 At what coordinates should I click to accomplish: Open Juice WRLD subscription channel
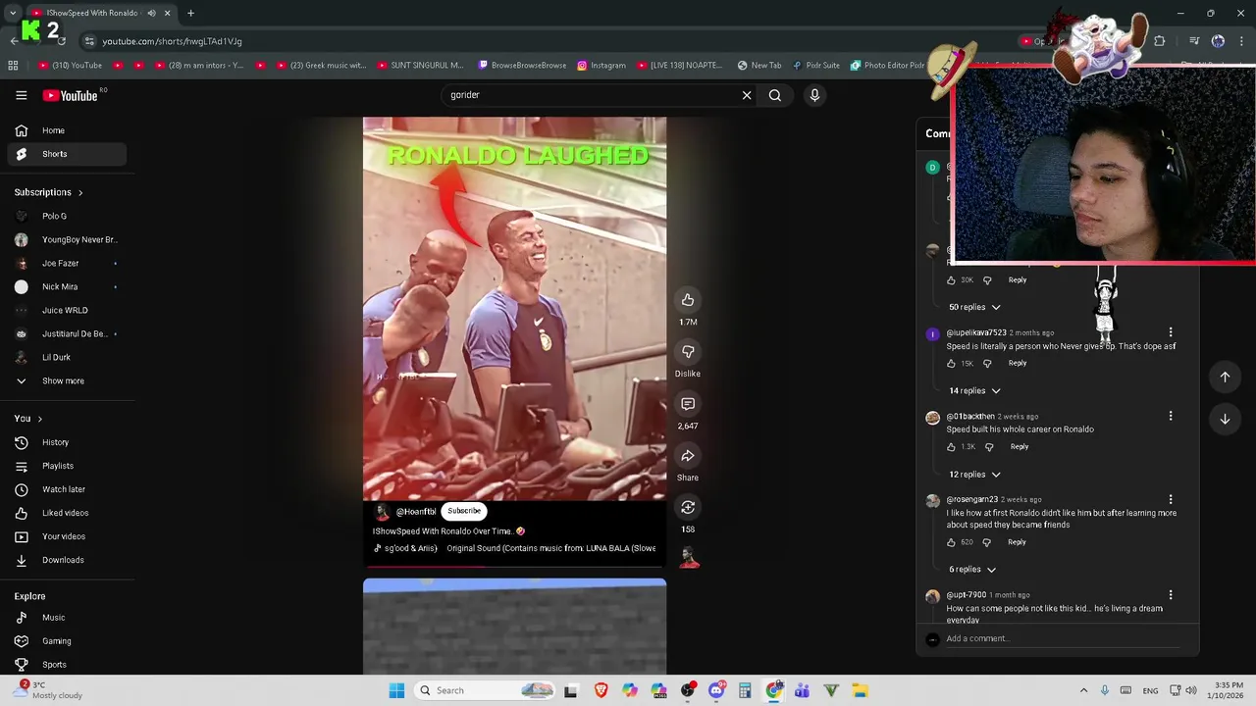(x=67, y=310)
